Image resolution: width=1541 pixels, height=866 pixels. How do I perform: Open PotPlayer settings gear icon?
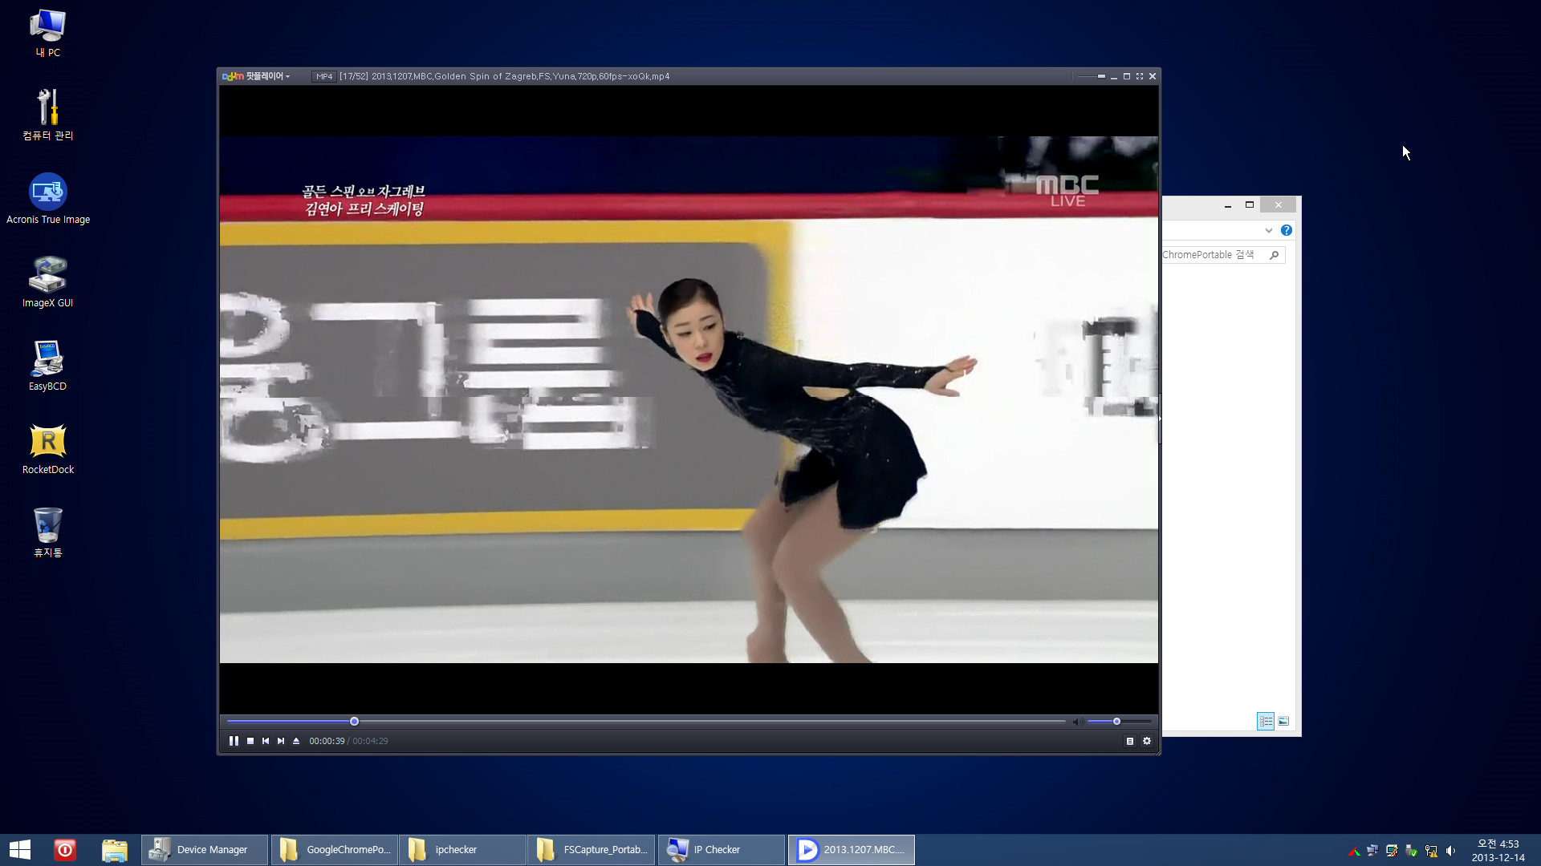pyautogui.click(x=1147, y=741)
